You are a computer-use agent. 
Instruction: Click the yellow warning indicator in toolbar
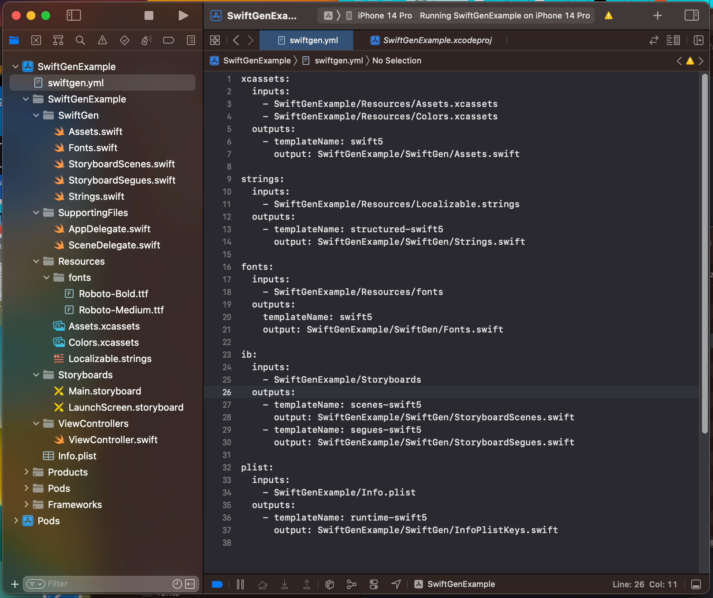pos(609,15)
